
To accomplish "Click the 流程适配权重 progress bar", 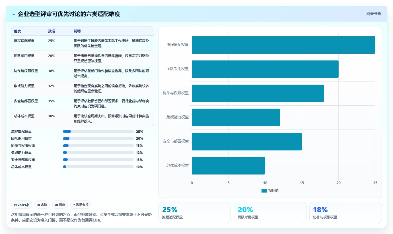I will [98, 131].
